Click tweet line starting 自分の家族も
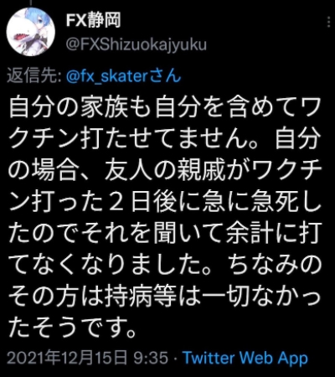 tap(165, 107)
